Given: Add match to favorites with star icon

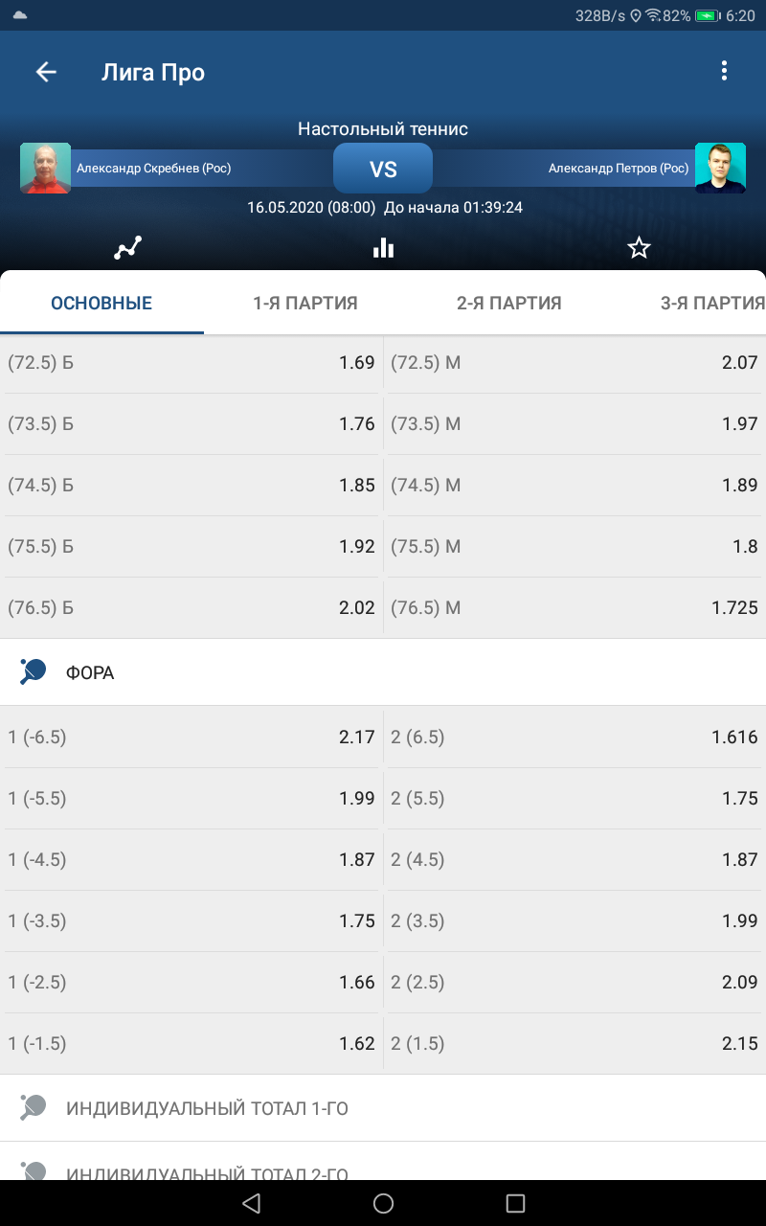Looking at the screenshot, I should pos(639,248).
